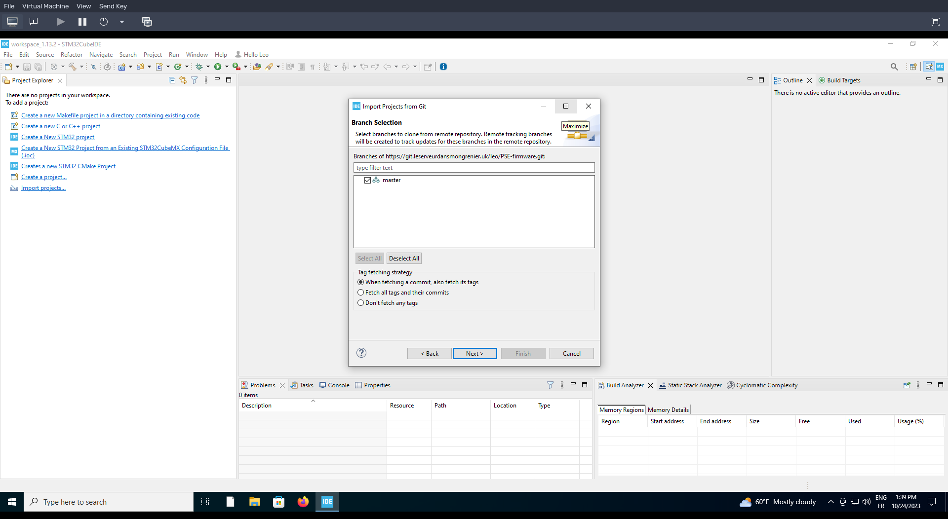
Task: Click the Description column header in Problems
Action: (x=313, y=406)
